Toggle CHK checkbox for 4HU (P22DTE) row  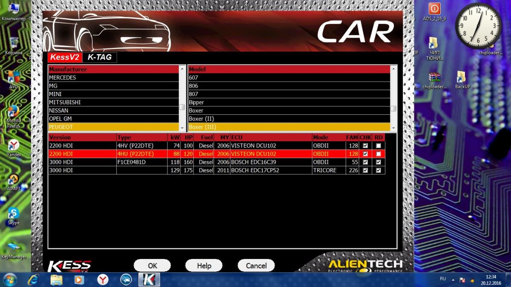365,154
